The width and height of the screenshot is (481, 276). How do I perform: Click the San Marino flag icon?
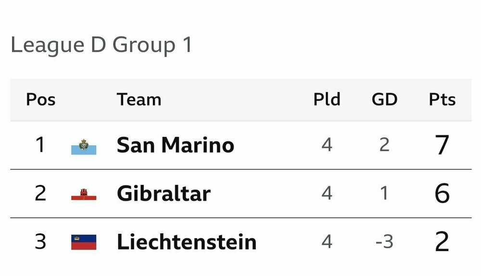coord(84,146)
